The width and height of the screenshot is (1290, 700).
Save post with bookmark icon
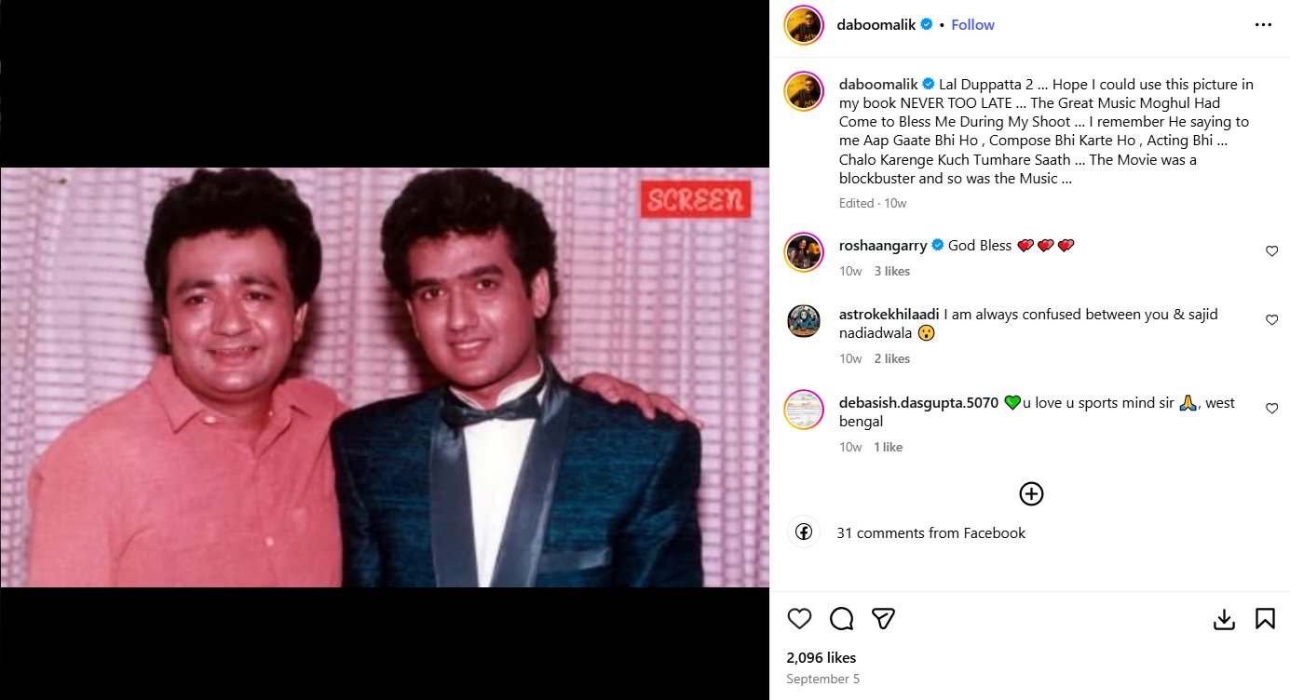(x=1265, y=619)
